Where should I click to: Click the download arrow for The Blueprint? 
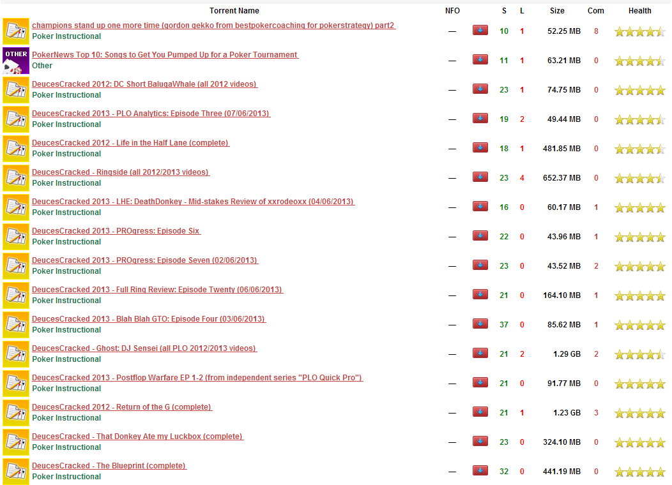pos(480,470)
